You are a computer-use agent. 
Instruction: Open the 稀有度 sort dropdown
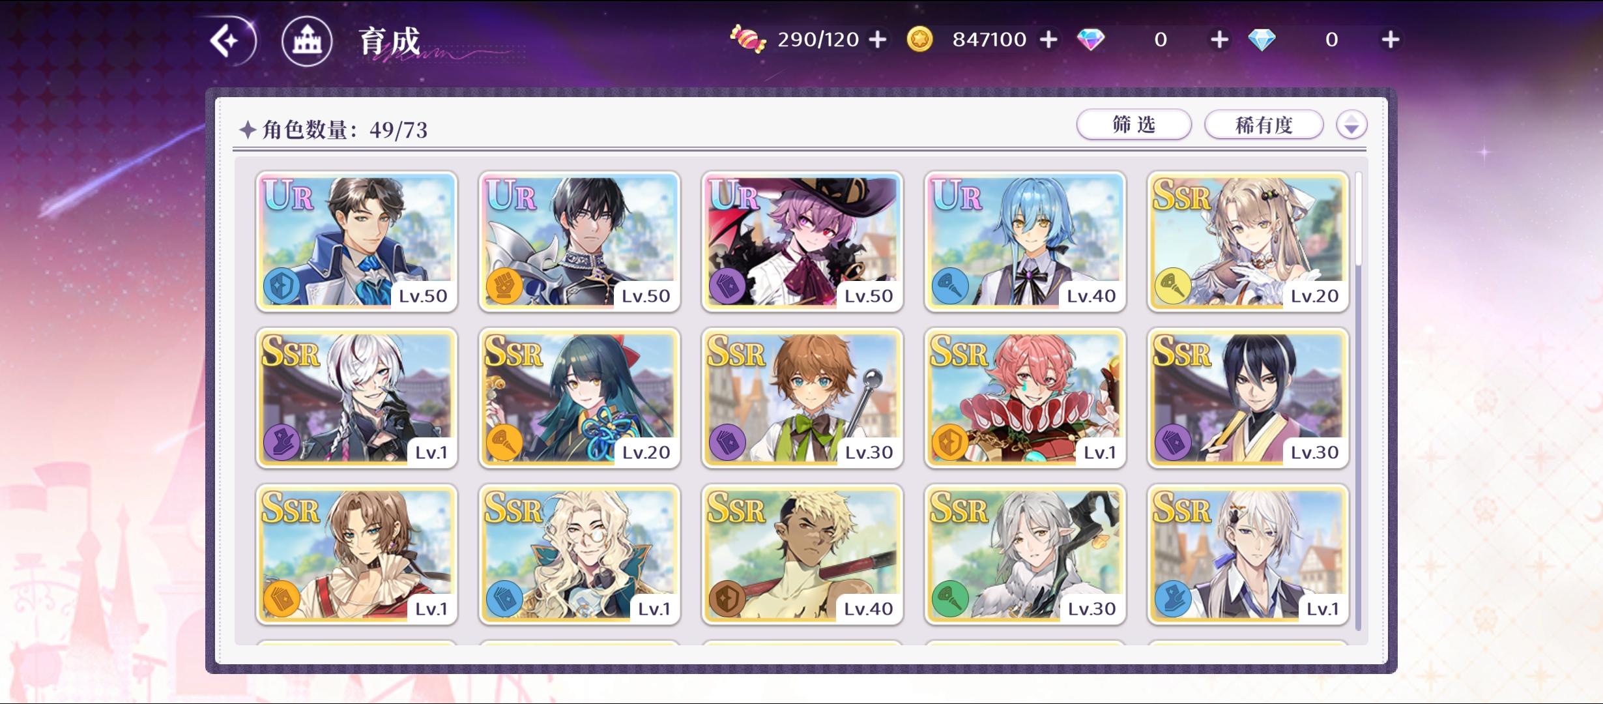coord(1264,125)
